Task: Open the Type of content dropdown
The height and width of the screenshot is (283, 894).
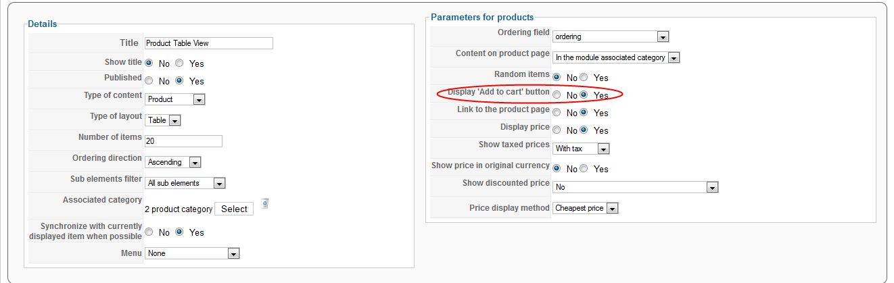Action: (175, 99)
